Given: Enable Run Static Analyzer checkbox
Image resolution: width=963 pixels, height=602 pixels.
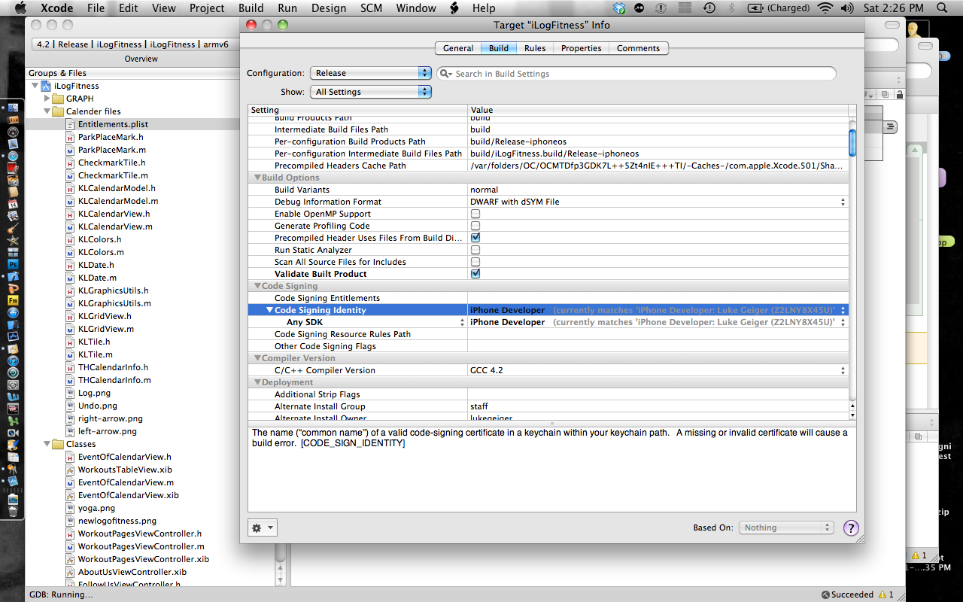Looking at the screenshot, I should tap(475, 250).
